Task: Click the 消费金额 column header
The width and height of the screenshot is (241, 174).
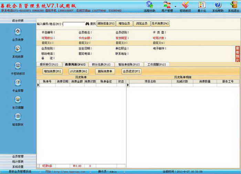Action: 77,81
